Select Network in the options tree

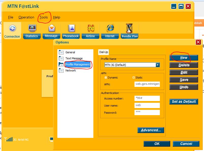tap(71, 70)
